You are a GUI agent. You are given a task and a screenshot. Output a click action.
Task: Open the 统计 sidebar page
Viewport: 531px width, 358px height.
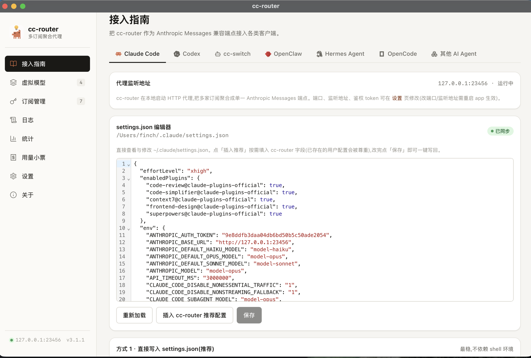tap(47, 139)
